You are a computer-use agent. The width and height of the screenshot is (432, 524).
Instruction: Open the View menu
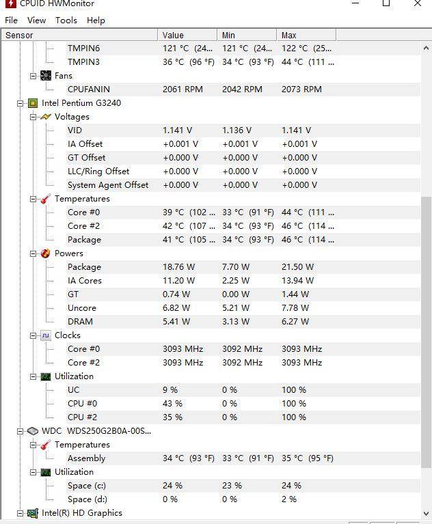[x=37, y=20]
